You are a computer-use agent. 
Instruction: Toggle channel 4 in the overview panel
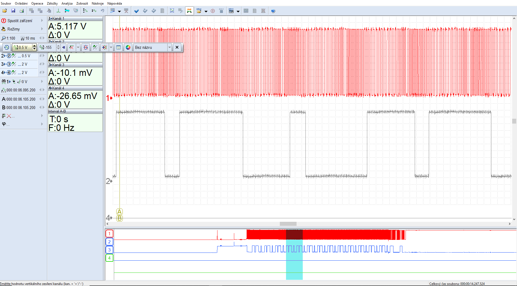[109, 258]
